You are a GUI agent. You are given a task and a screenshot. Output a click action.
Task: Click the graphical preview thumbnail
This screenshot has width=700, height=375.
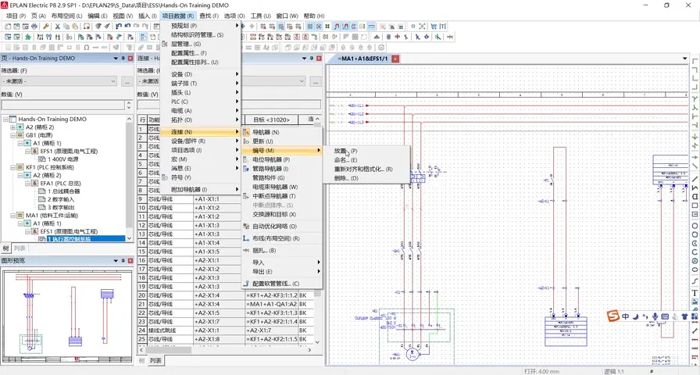click(x=67, y=315)
